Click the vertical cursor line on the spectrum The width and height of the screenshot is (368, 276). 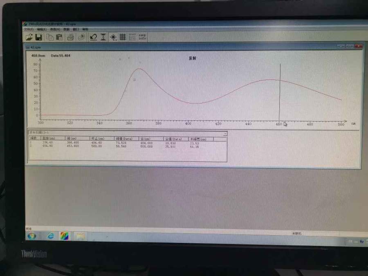coord(280,92)
